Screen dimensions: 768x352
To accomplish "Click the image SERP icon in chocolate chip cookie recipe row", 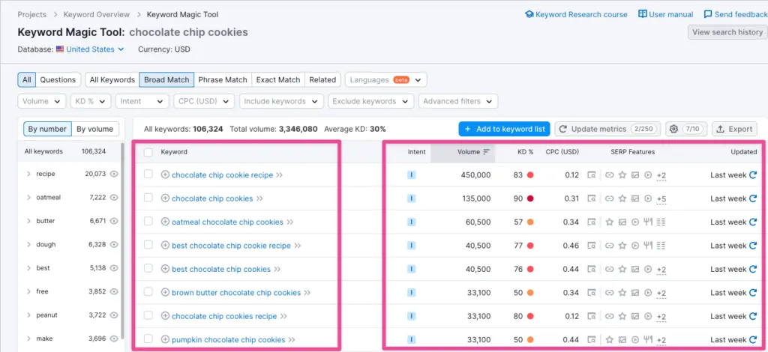I will point(635,175).
